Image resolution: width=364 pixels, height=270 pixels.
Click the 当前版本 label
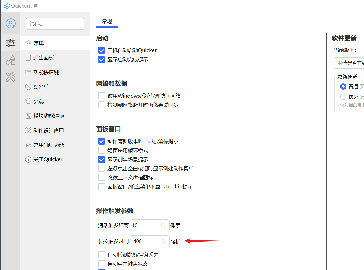click(x=345, y=50)
